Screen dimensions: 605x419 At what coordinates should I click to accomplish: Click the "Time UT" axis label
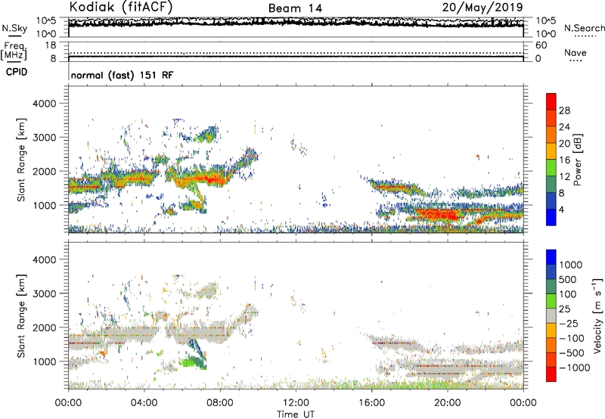pyautogui.click(x=296, y=414)
